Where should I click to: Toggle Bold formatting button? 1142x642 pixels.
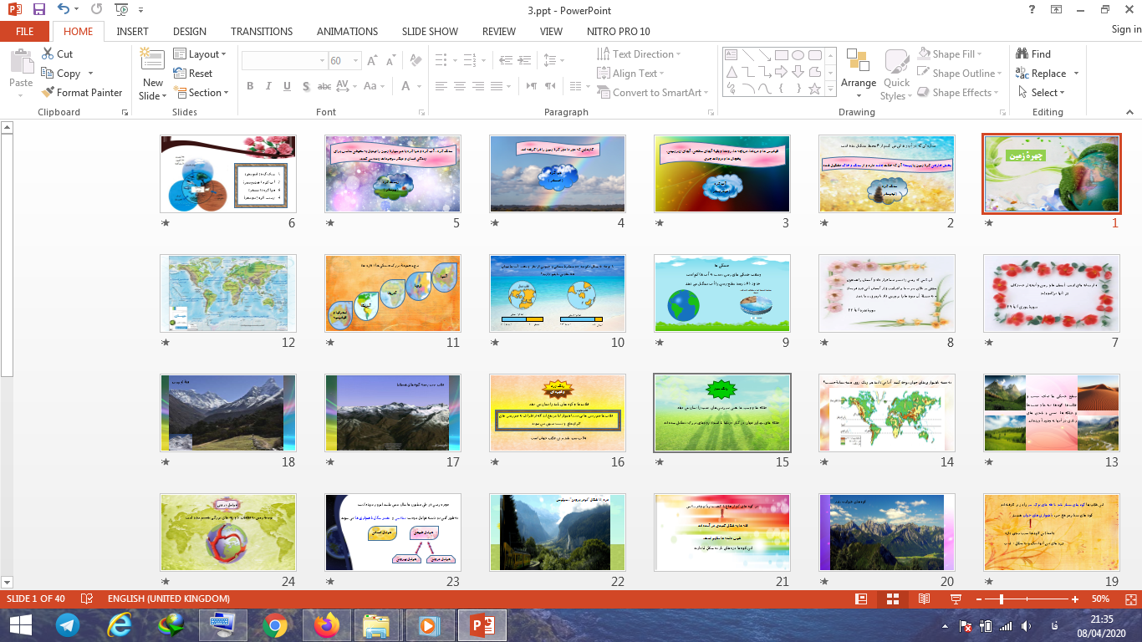[250, 86]
